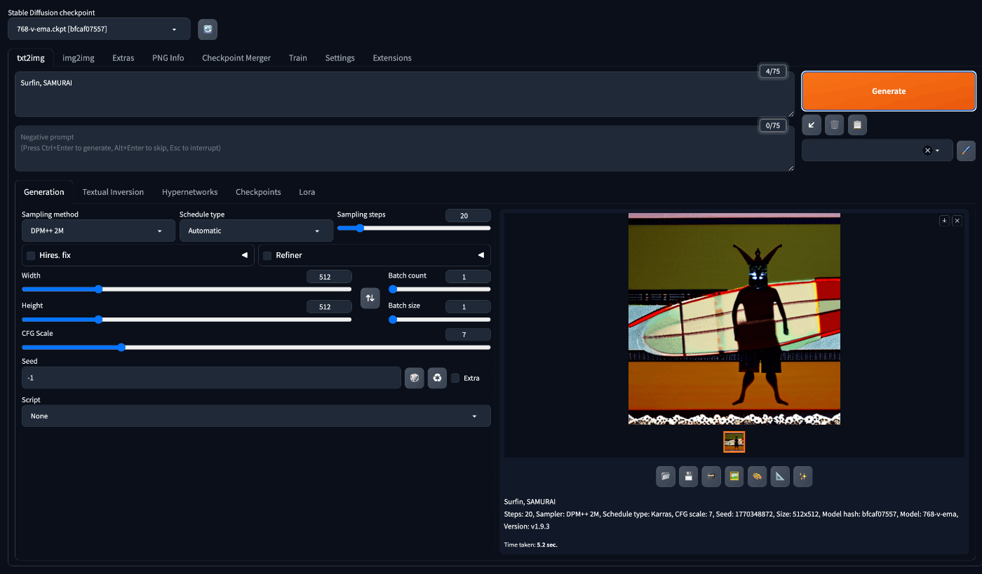
Task: Expand the Refiner section arrow
Action: [x=481, y=255]
